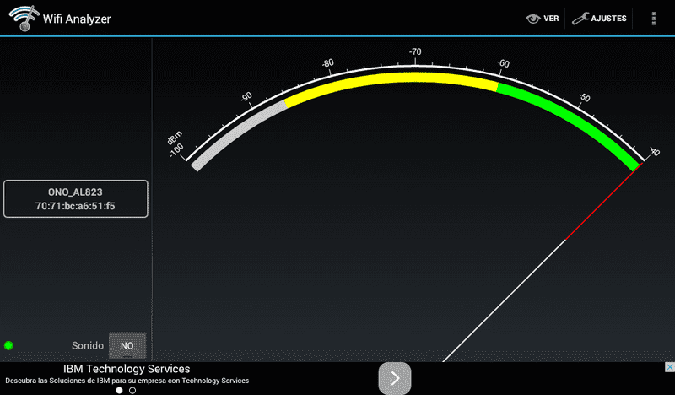Open the IBM Technology Services ad
Screen dimensions: 675x395
(127, 369)
